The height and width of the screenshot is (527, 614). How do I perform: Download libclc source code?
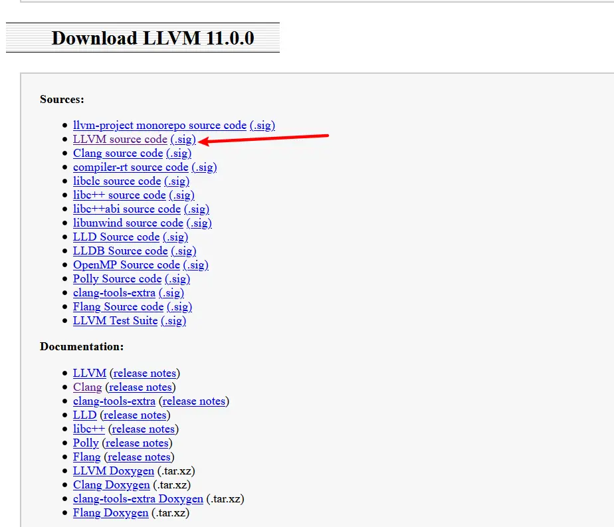point(117,181)
